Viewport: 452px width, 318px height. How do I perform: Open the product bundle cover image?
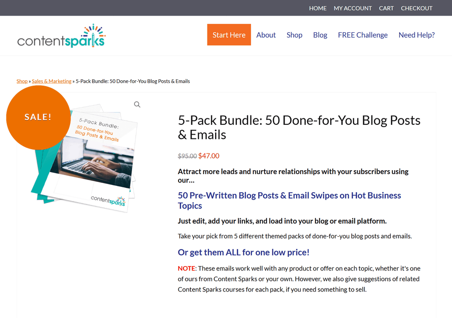click(87, 158)
